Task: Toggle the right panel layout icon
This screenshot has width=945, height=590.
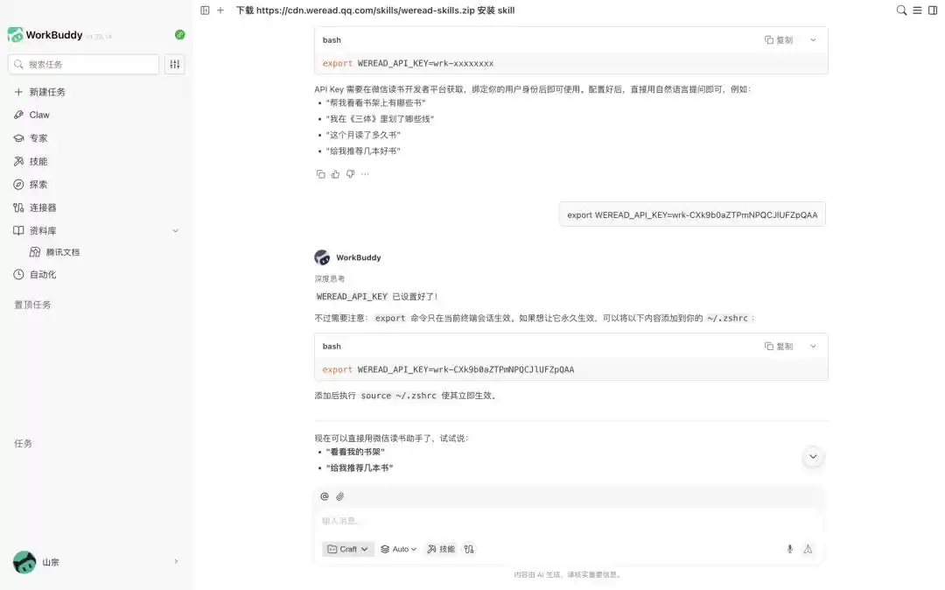Action: [933, 11]
